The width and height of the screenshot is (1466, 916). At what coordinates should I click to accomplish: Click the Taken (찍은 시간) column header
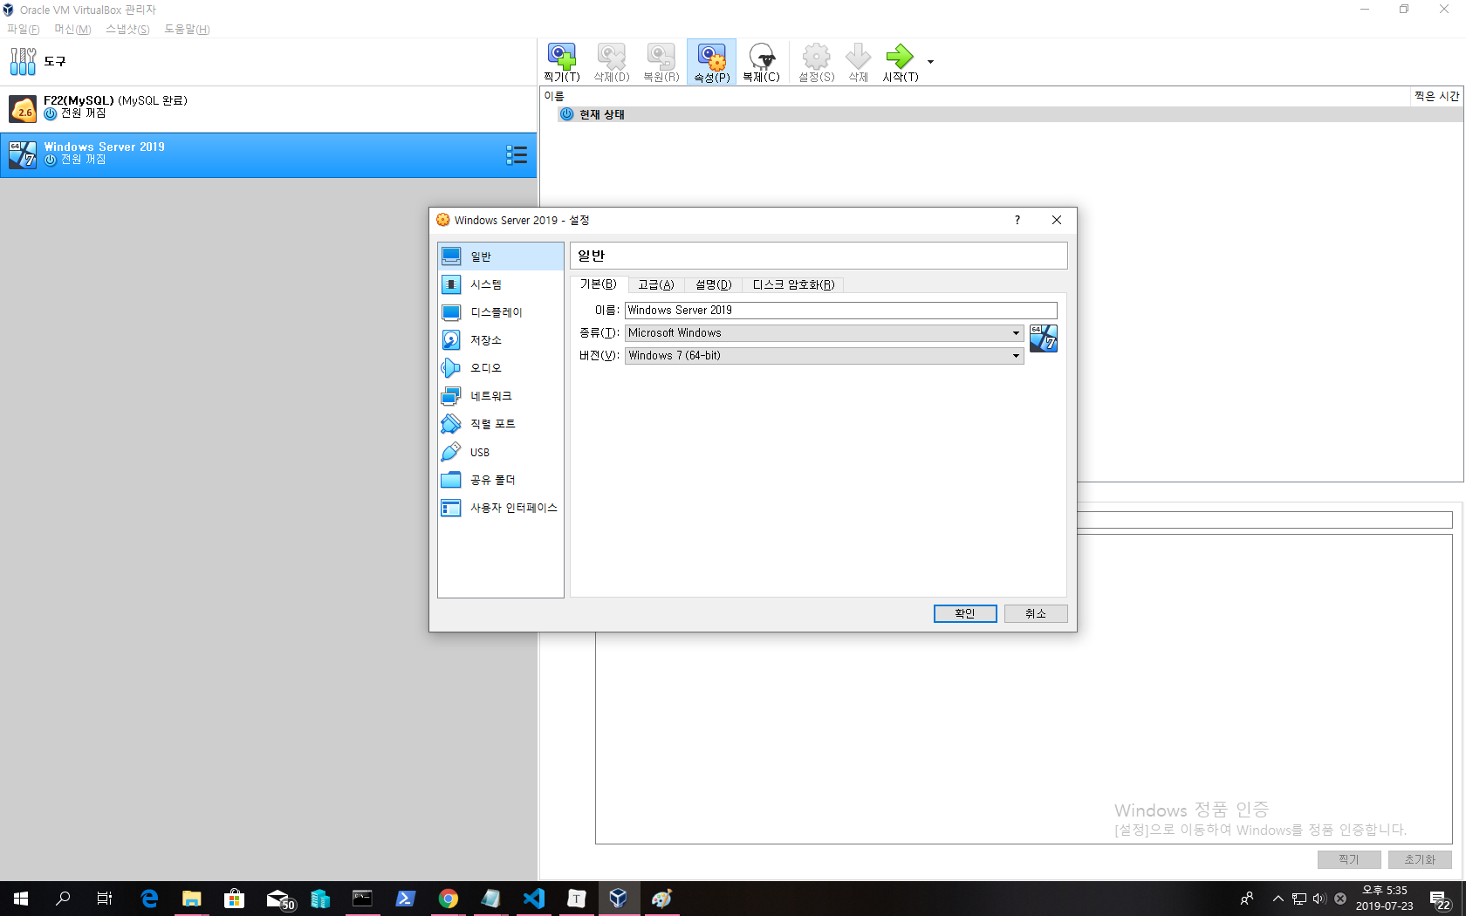[x=1436, y=96]
